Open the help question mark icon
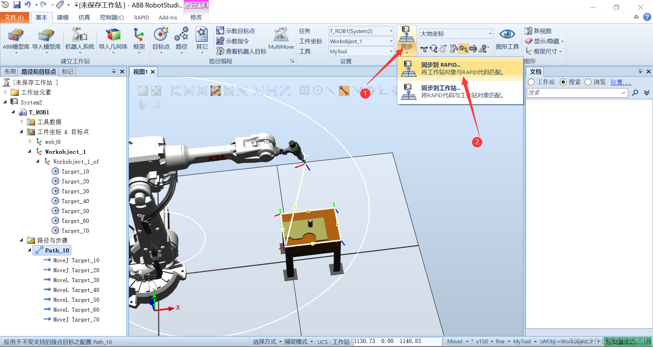653x347 pixels. coord(647,17)
